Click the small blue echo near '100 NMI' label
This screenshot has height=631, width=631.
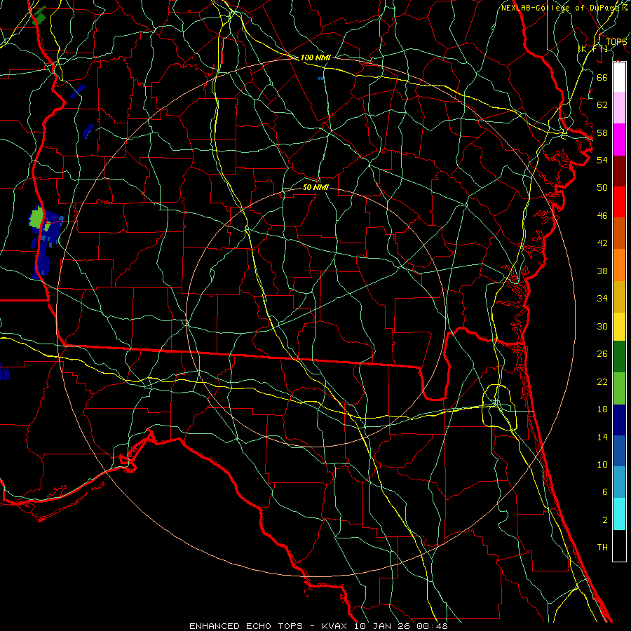pos(321,78)
